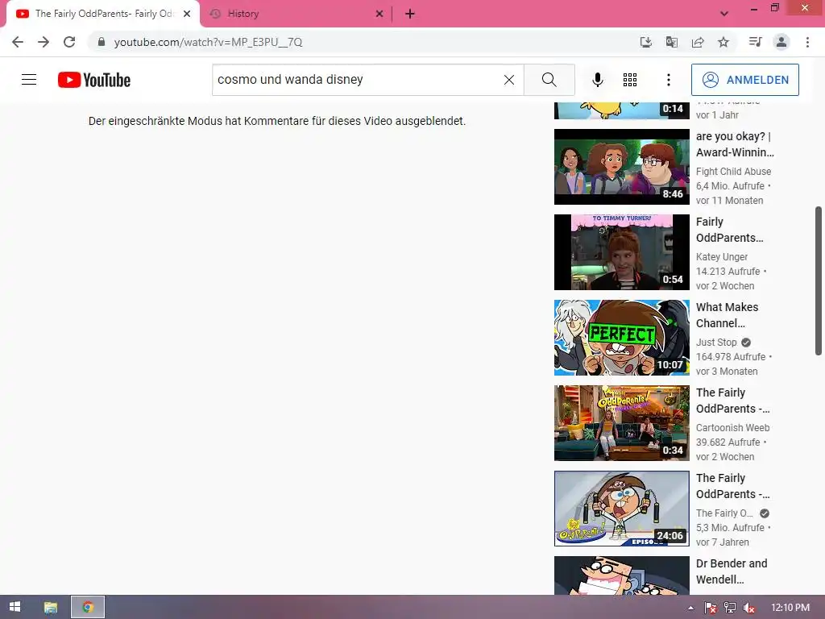
Task: Click the ANMELDEN sign-in button
Action: pos(745,80)
